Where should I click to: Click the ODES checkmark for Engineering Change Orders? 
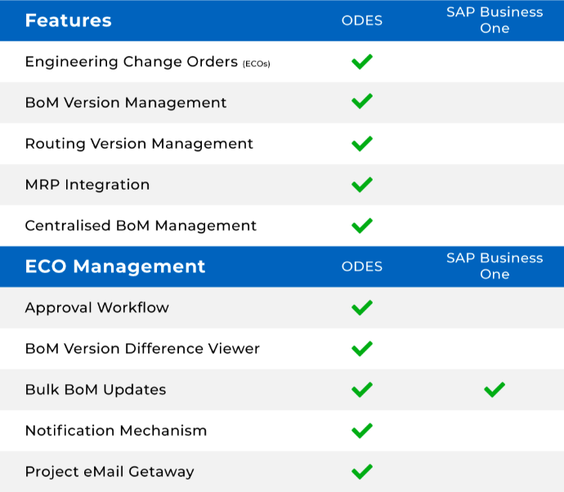[362, 61]
